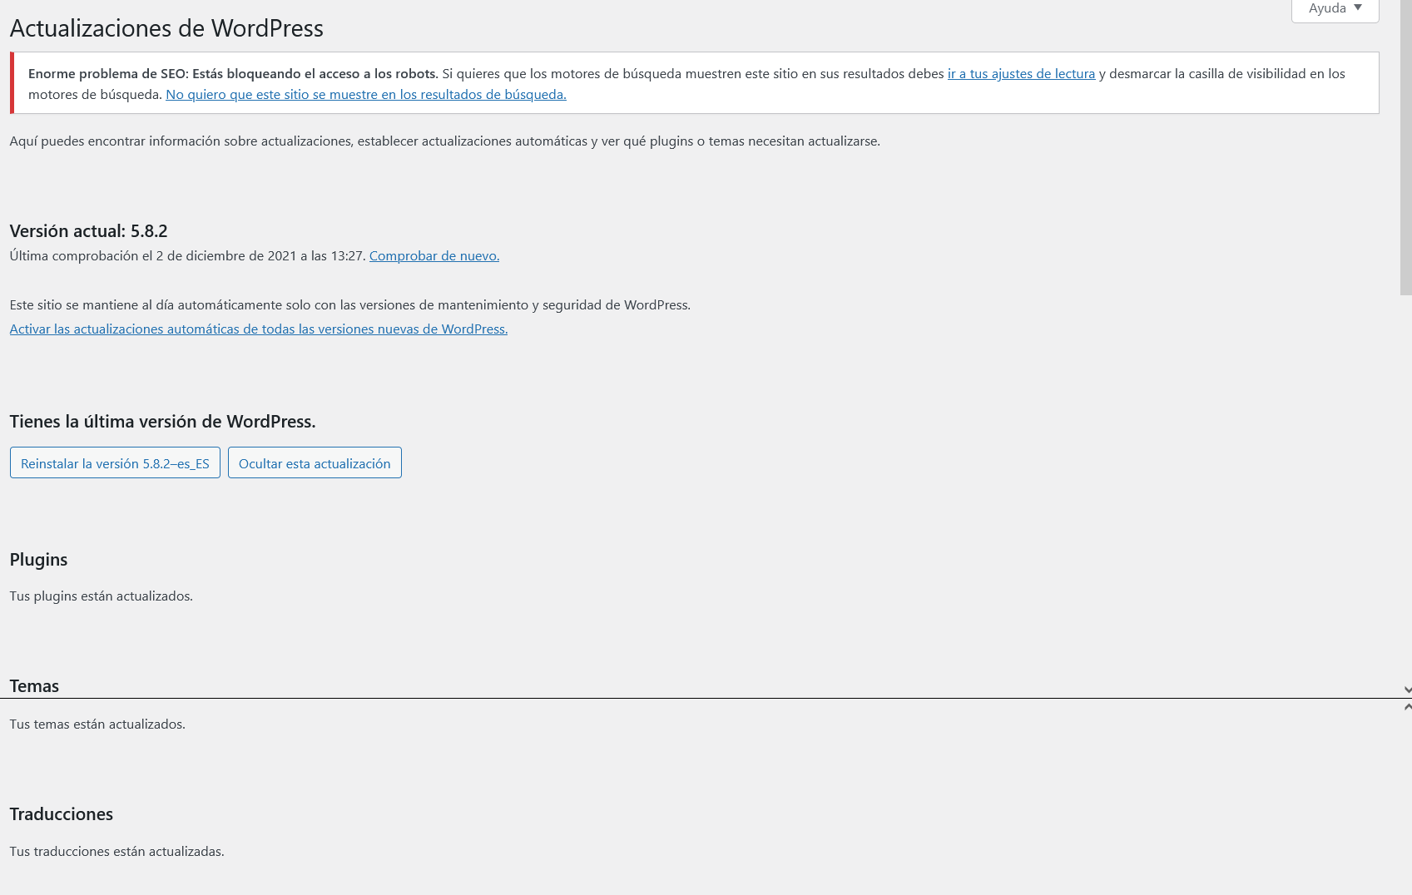Screen dimensions: 1412x895
Task: Select the 'Traducciones' section heading
Action: point(62,814)
